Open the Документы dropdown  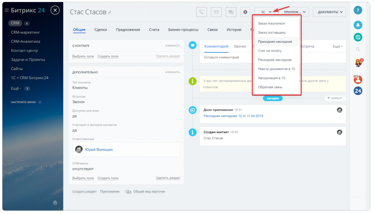coord(329,12)
